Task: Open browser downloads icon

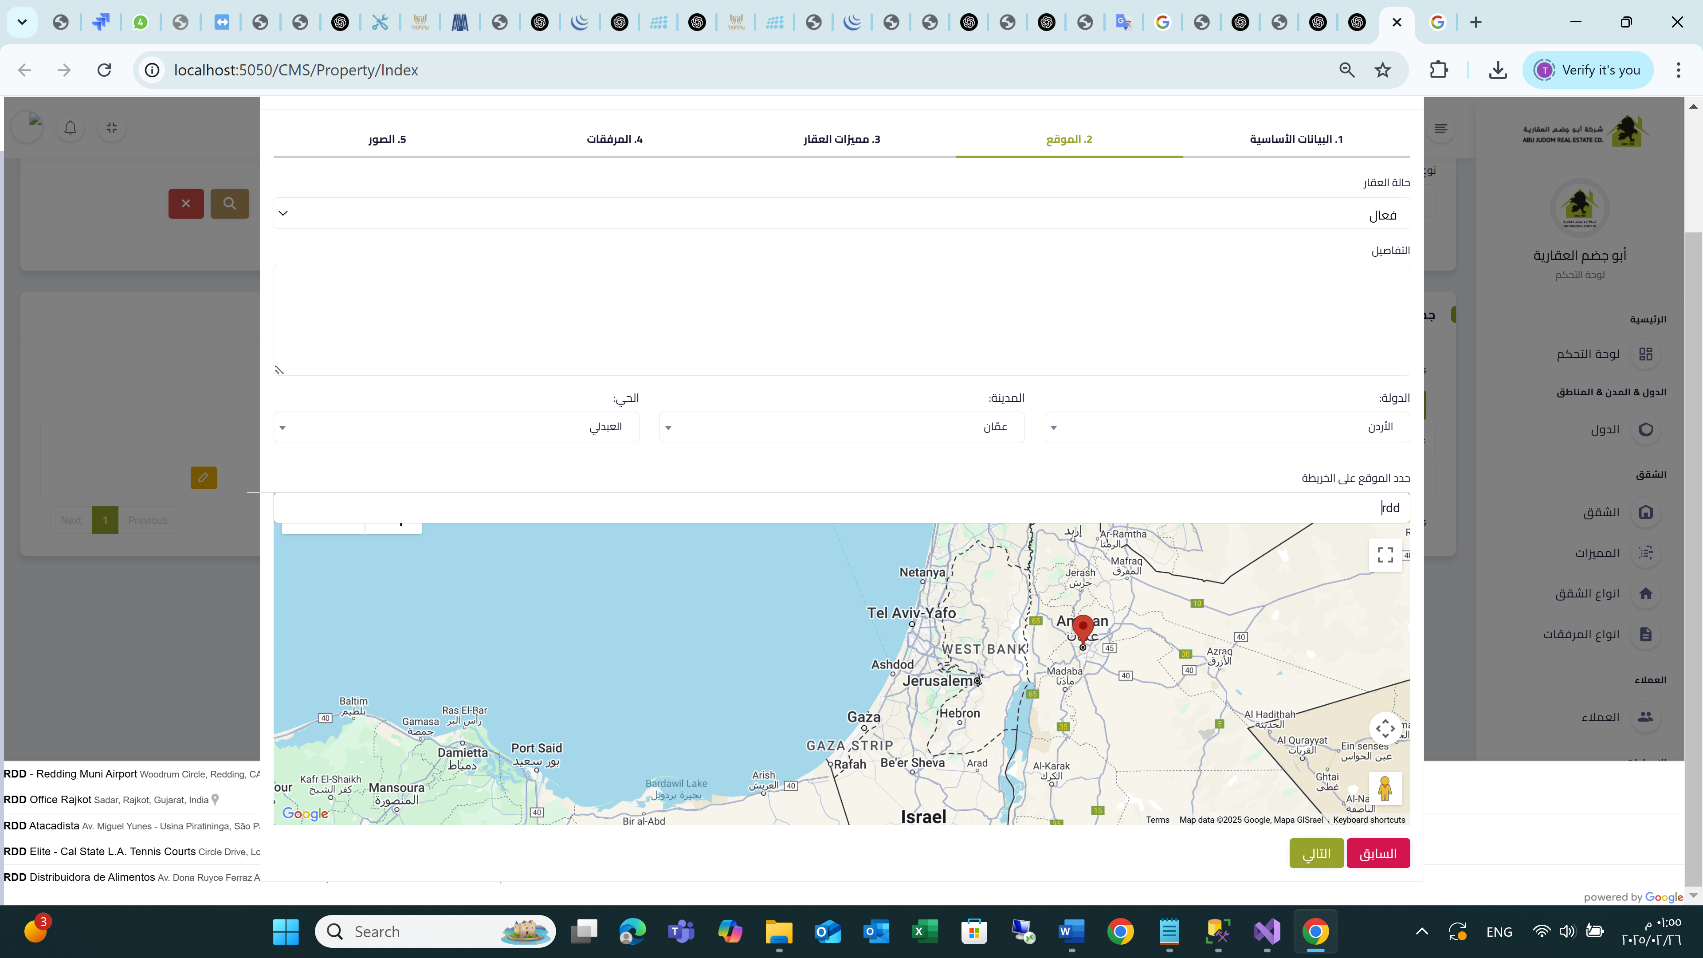Action: coord(1498,70)
